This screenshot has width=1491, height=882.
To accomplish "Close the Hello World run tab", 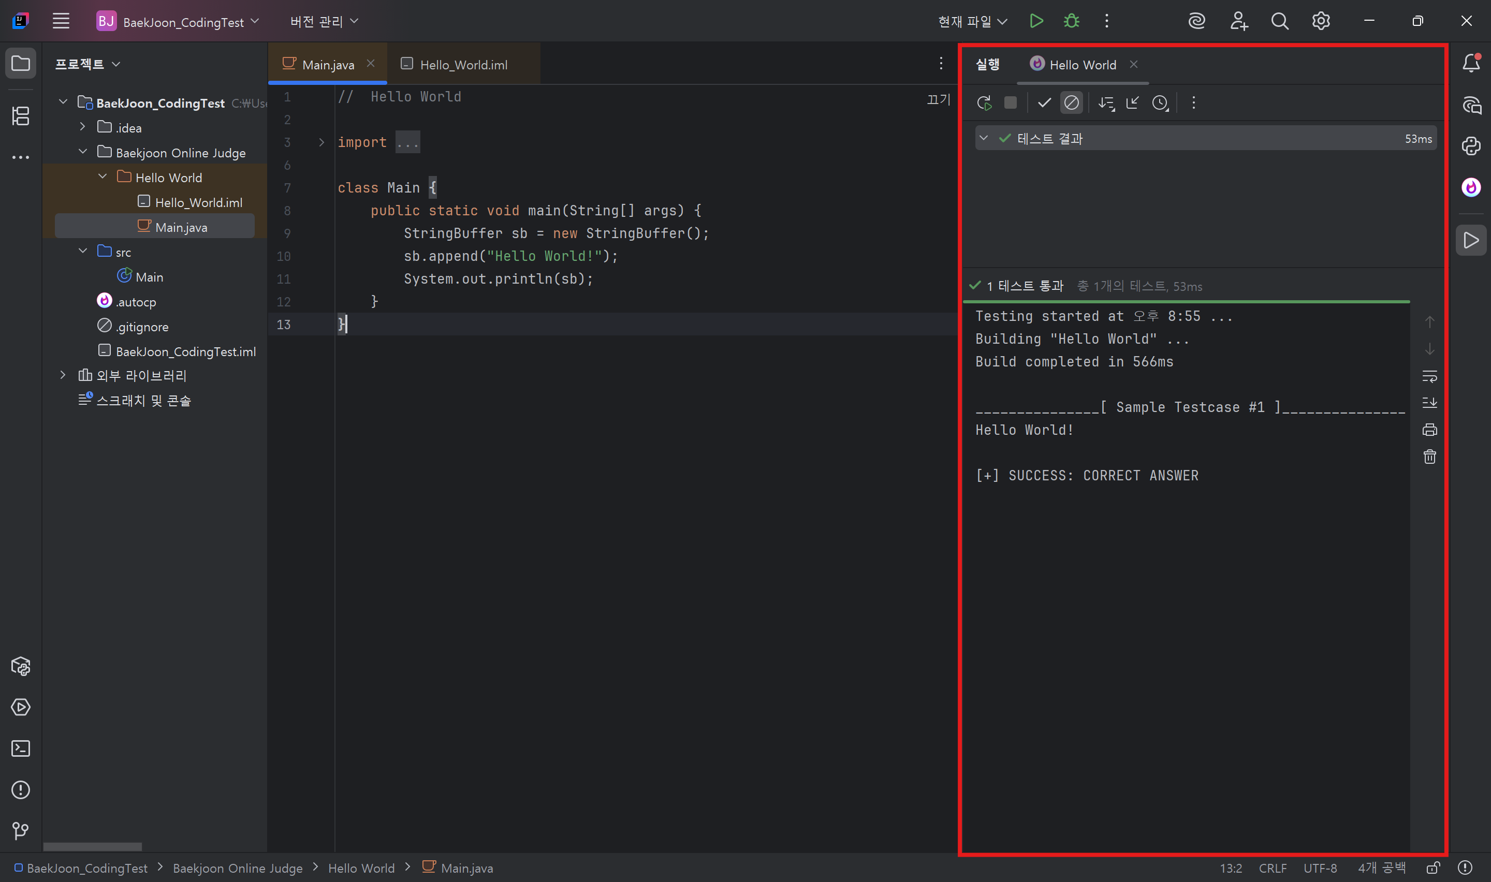I will (x=1133, y=64).
